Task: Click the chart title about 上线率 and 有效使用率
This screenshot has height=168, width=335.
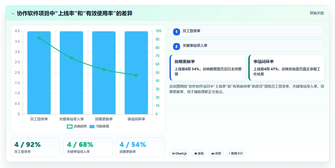Action: pyautogui.click(x=75, y=13)
